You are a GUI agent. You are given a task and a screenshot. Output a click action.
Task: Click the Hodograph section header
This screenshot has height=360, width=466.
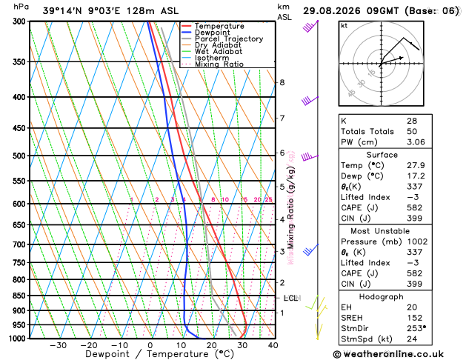point(382,297)
